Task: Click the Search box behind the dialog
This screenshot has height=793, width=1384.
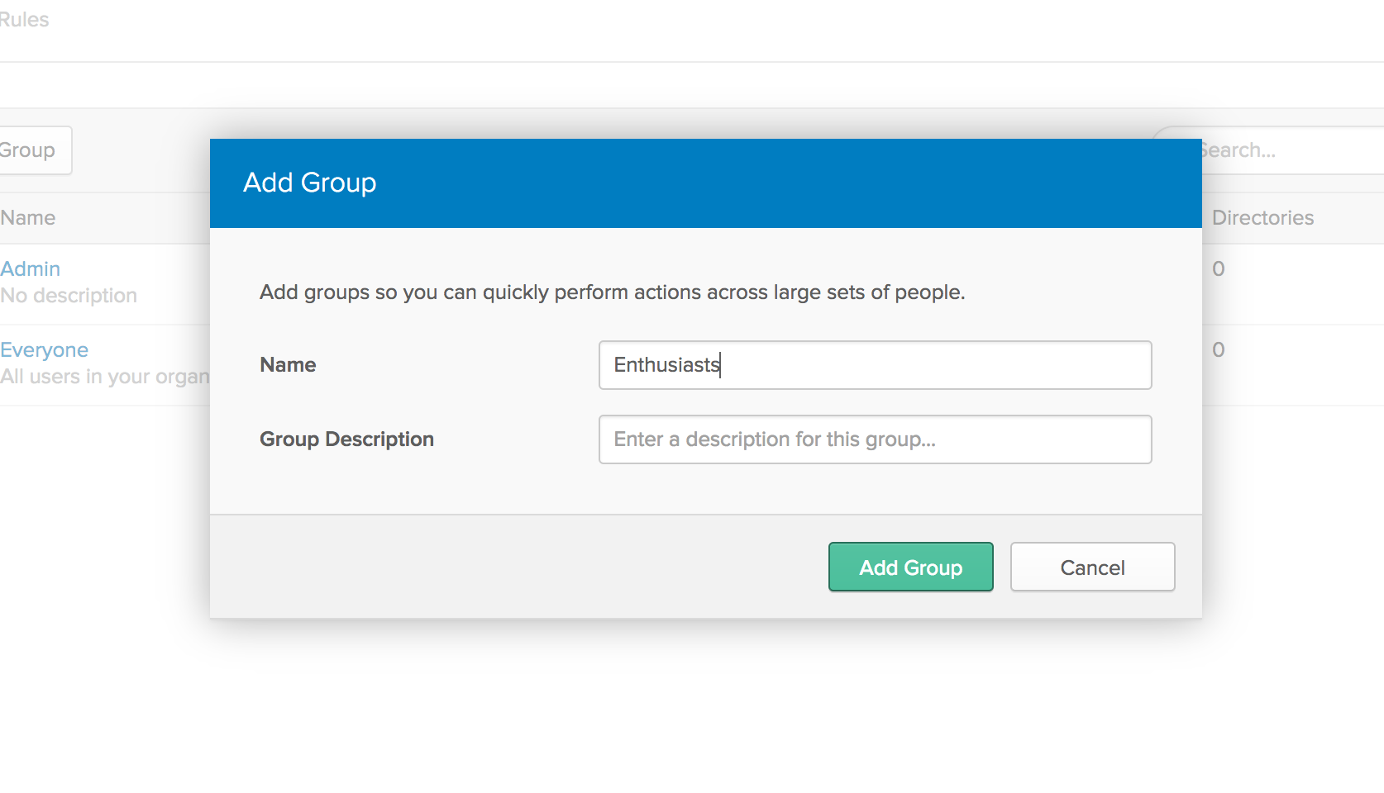Action: click(1290, 150)
